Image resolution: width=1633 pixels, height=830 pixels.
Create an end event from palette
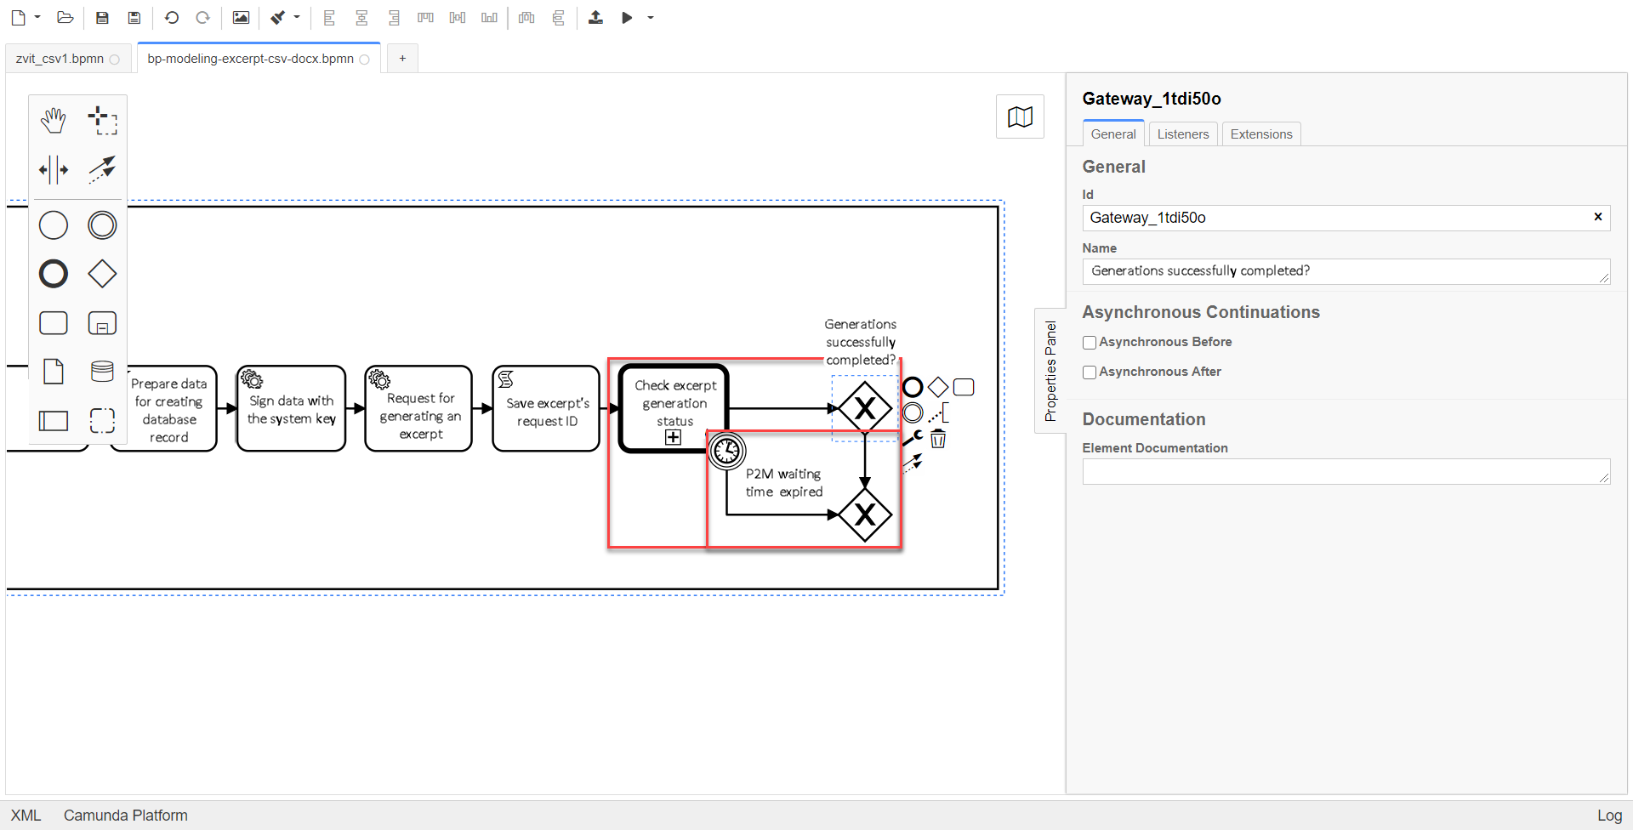(x=54, y=274)
